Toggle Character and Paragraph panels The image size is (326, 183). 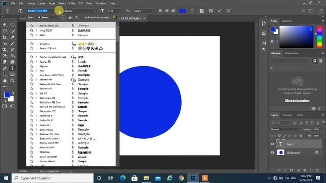[x=202, y=11]
